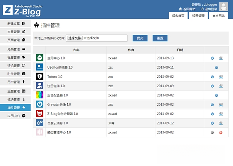Click the 作者 column header
Image resolution: width=233 pixels, height=166 pixels.
pyautogui.click(x=131, y=50)
